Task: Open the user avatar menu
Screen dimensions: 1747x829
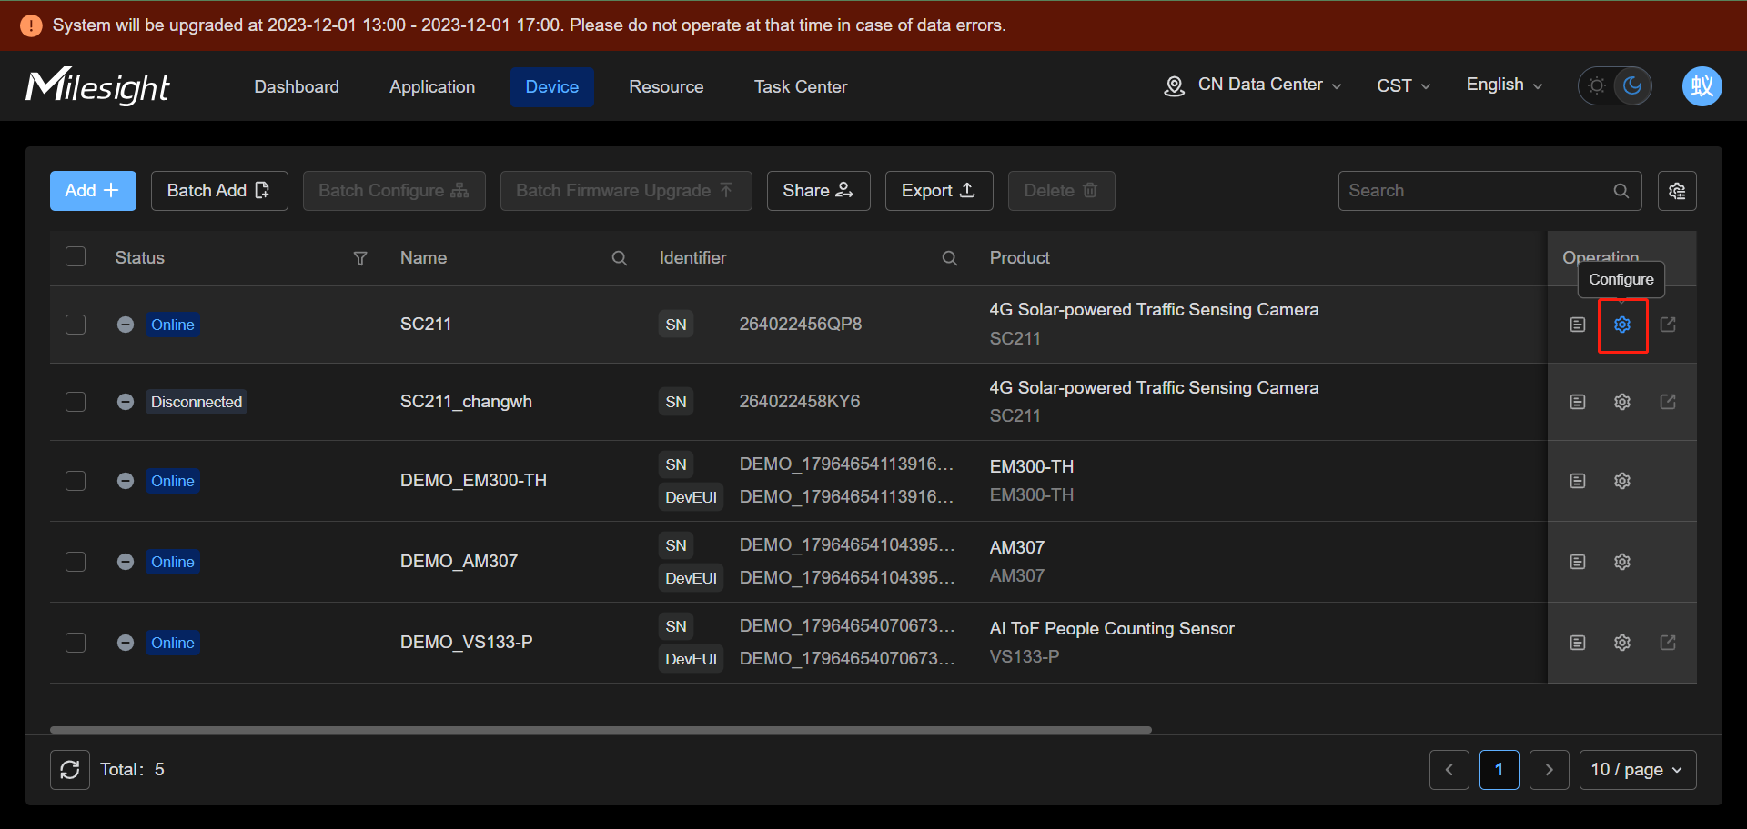Action: click(x=1702, y=86)
